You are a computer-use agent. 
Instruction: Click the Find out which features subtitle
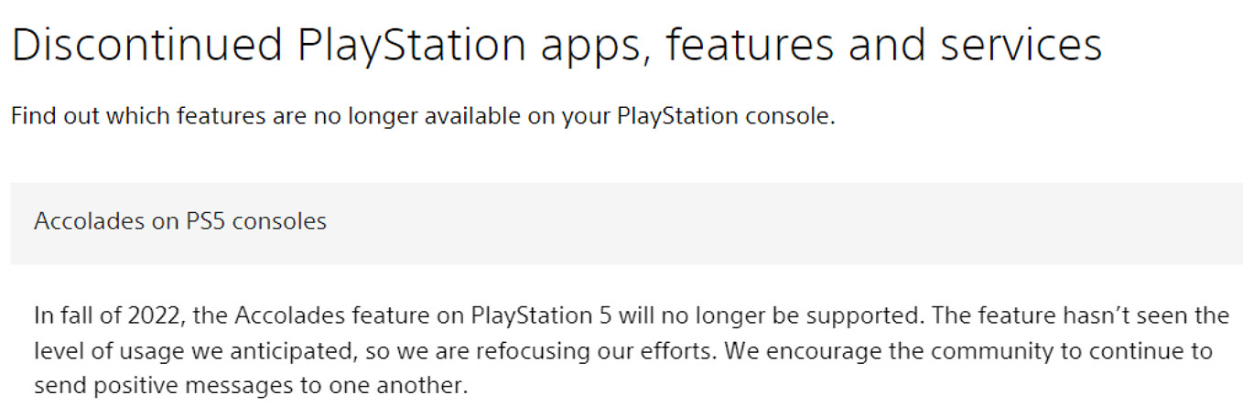422,118
